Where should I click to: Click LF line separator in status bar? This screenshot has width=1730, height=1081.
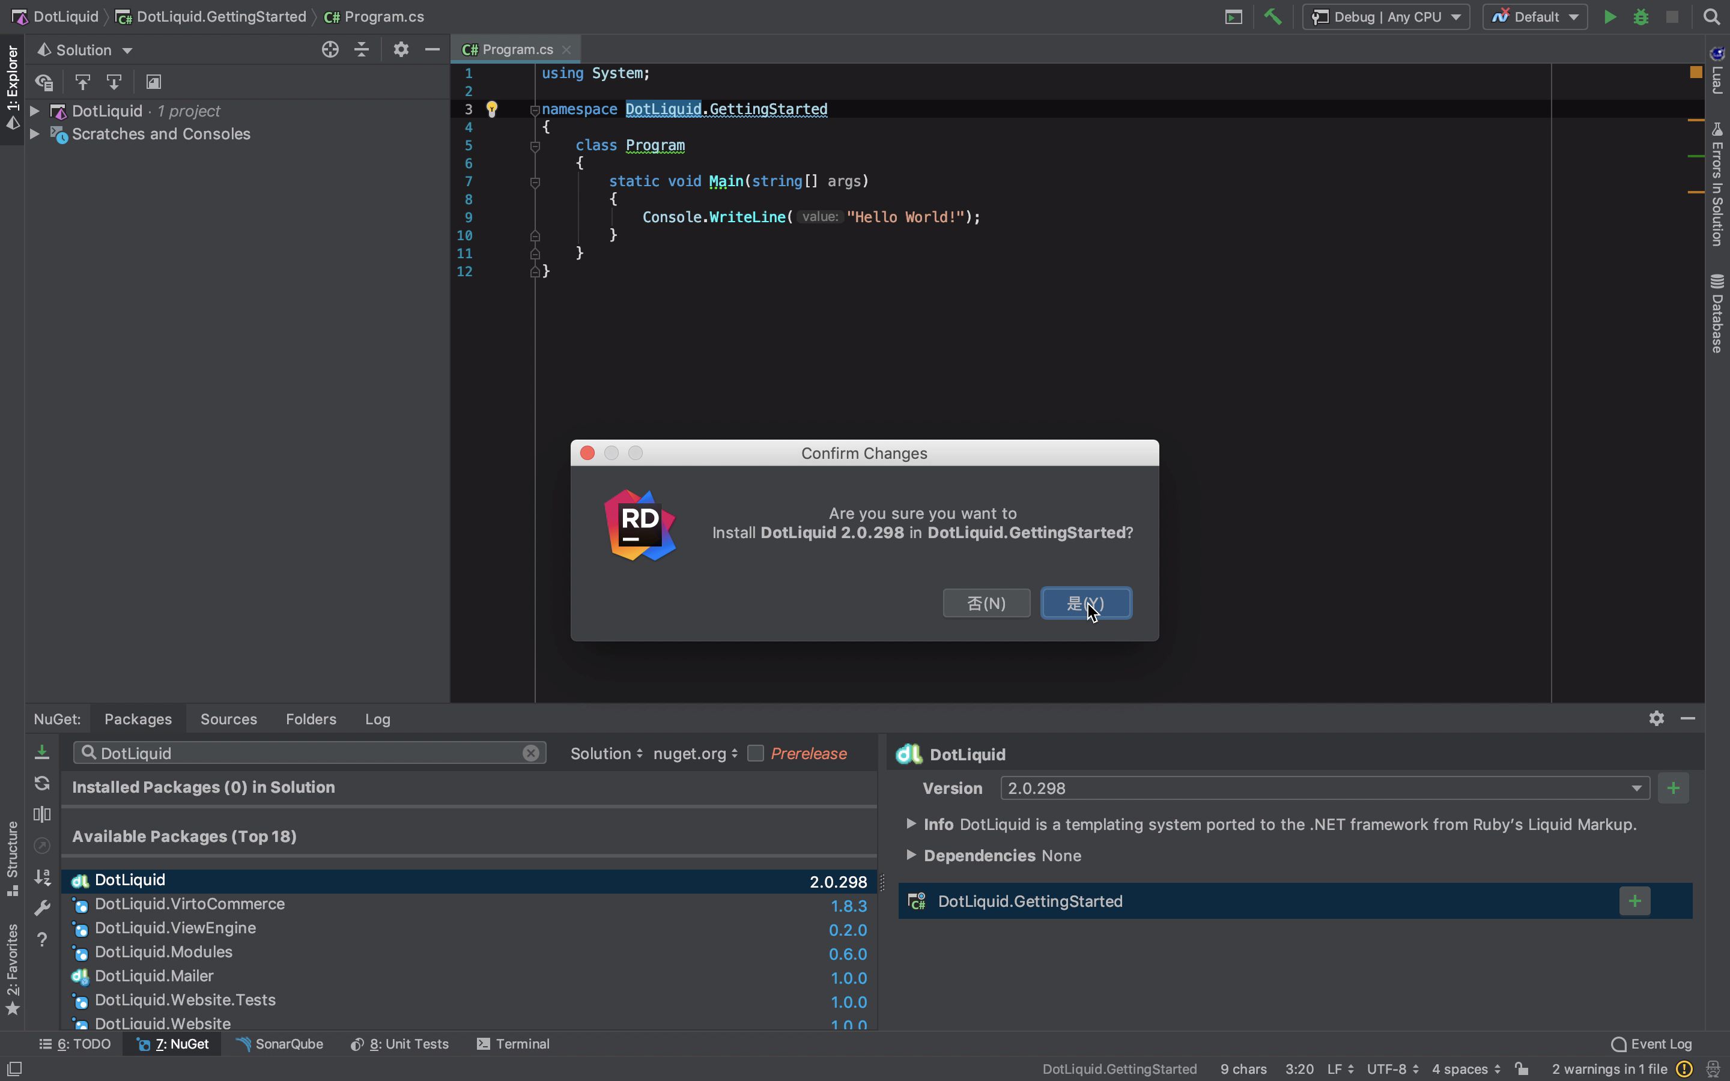1340,1070
